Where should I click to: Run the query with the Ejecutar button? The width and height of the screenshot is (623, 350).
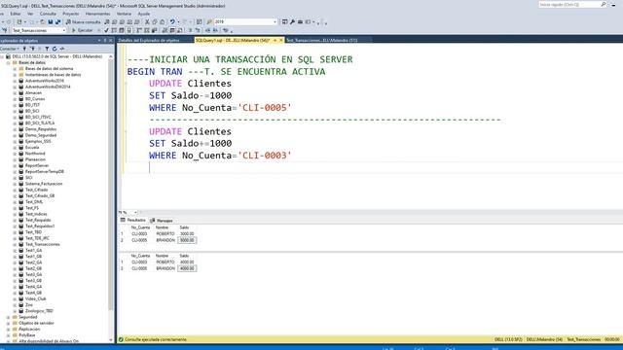[82, 30]
